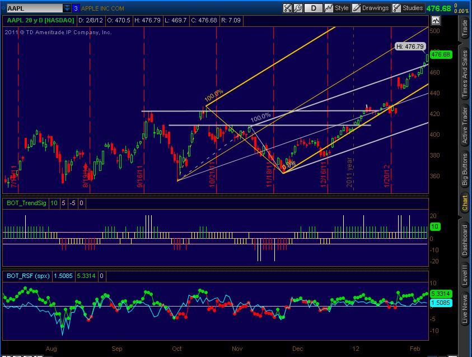
Task: Click the 11/18/11 expiration date marker
Action: (269, 175)
